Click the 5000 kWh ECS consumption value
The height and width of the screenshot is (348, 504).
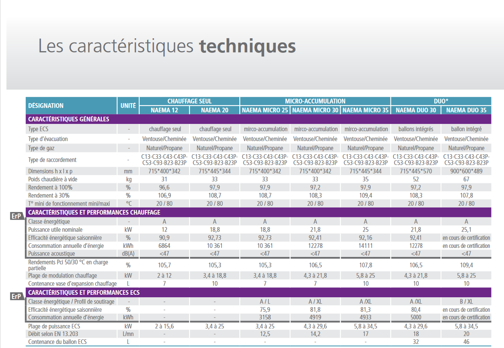click(416, 318)
